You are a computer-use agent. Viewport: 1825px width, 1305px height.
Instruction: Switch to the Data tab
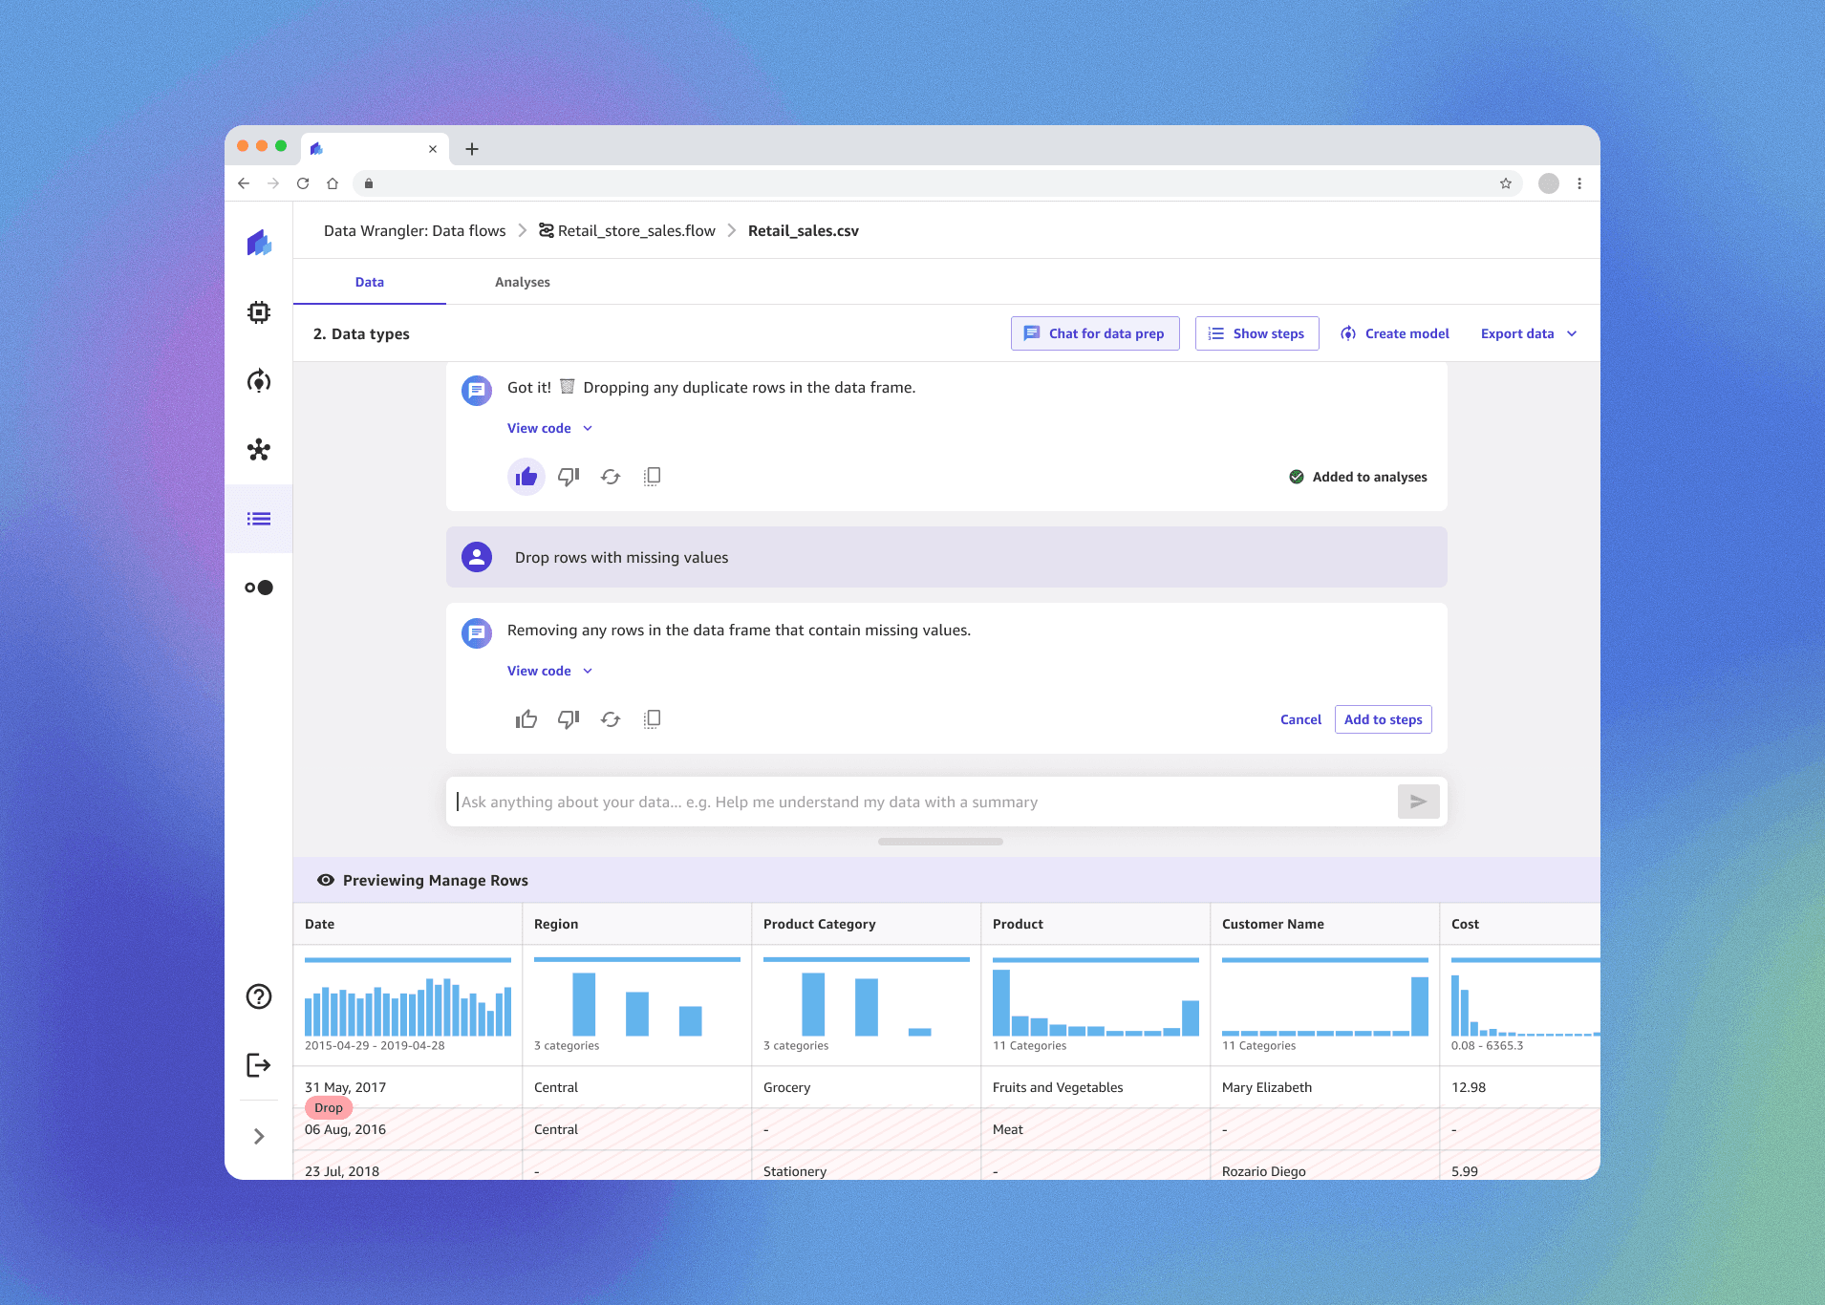[x=370, y=282]
